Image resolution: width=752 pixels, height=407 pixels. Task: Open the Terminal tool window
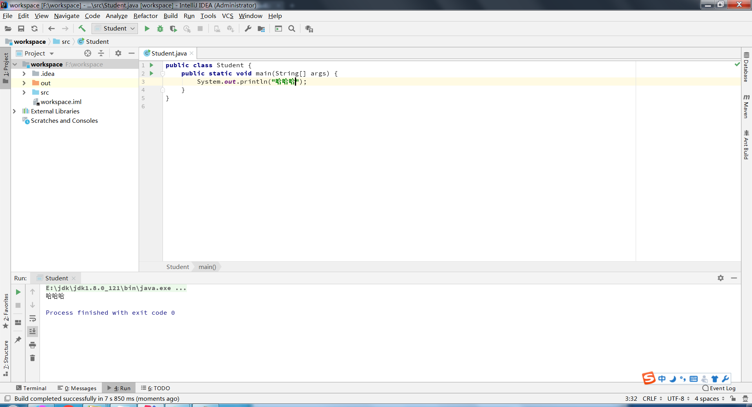coord(31,388)
